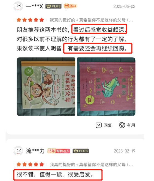
Task: Tap the reply speech-bubble icon
Action: pos(98,125)
